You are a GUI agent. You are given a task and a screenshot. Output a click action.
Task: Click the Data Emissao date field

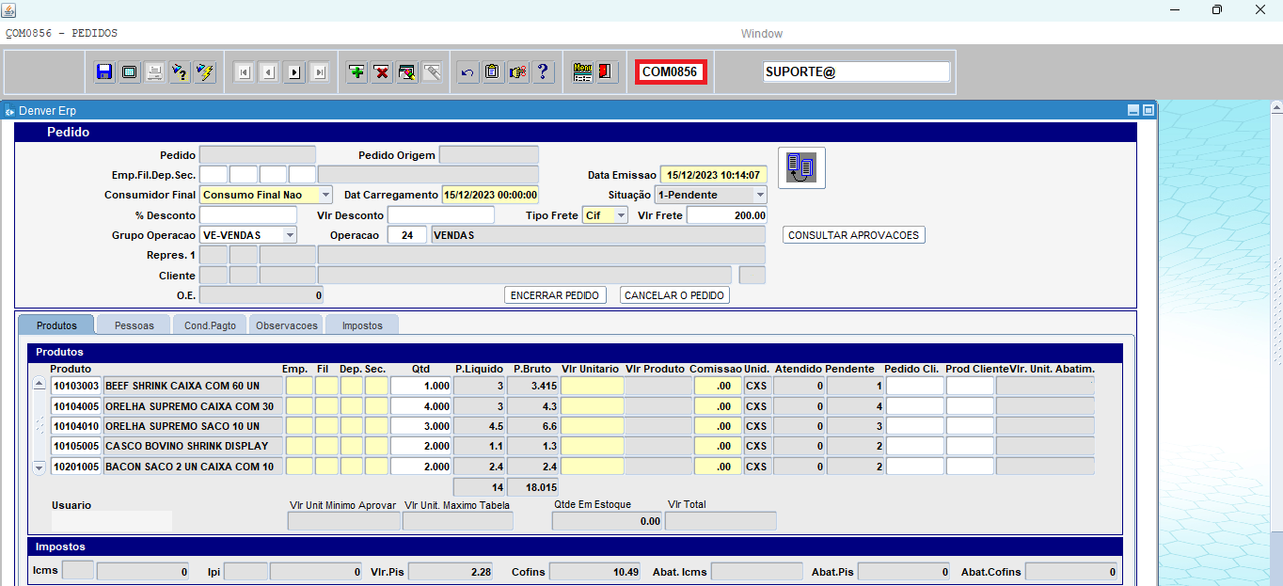coord(714,175)
